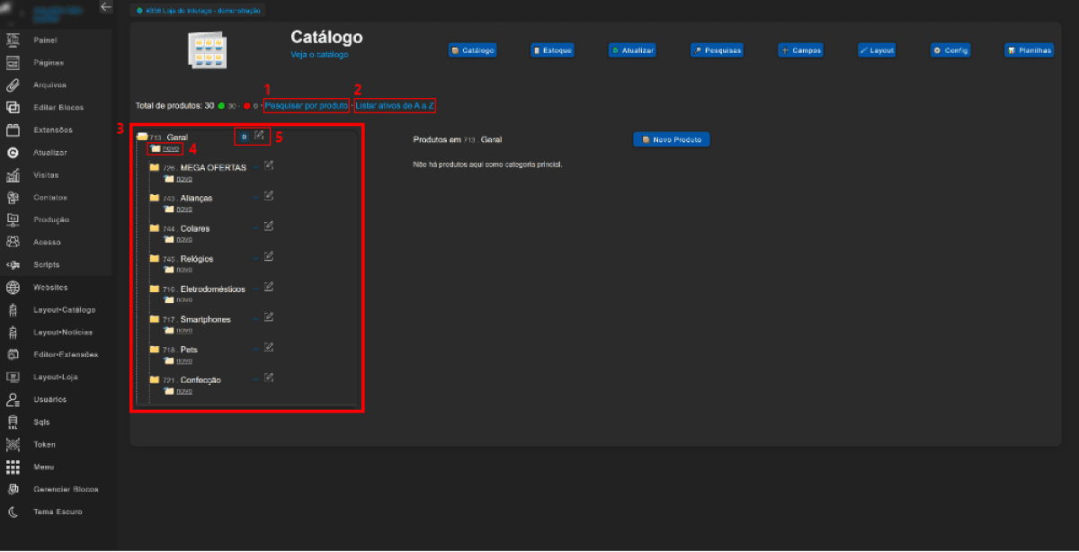Click Listar ativos de A a Z
Screen dimensions: 1079x552
coord(395,105)
